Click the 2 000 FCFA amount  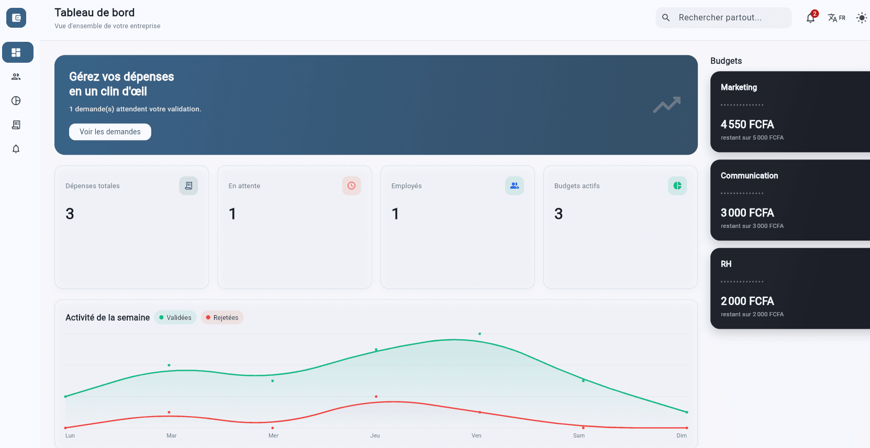pyautogui.click(x=747, y=301)
